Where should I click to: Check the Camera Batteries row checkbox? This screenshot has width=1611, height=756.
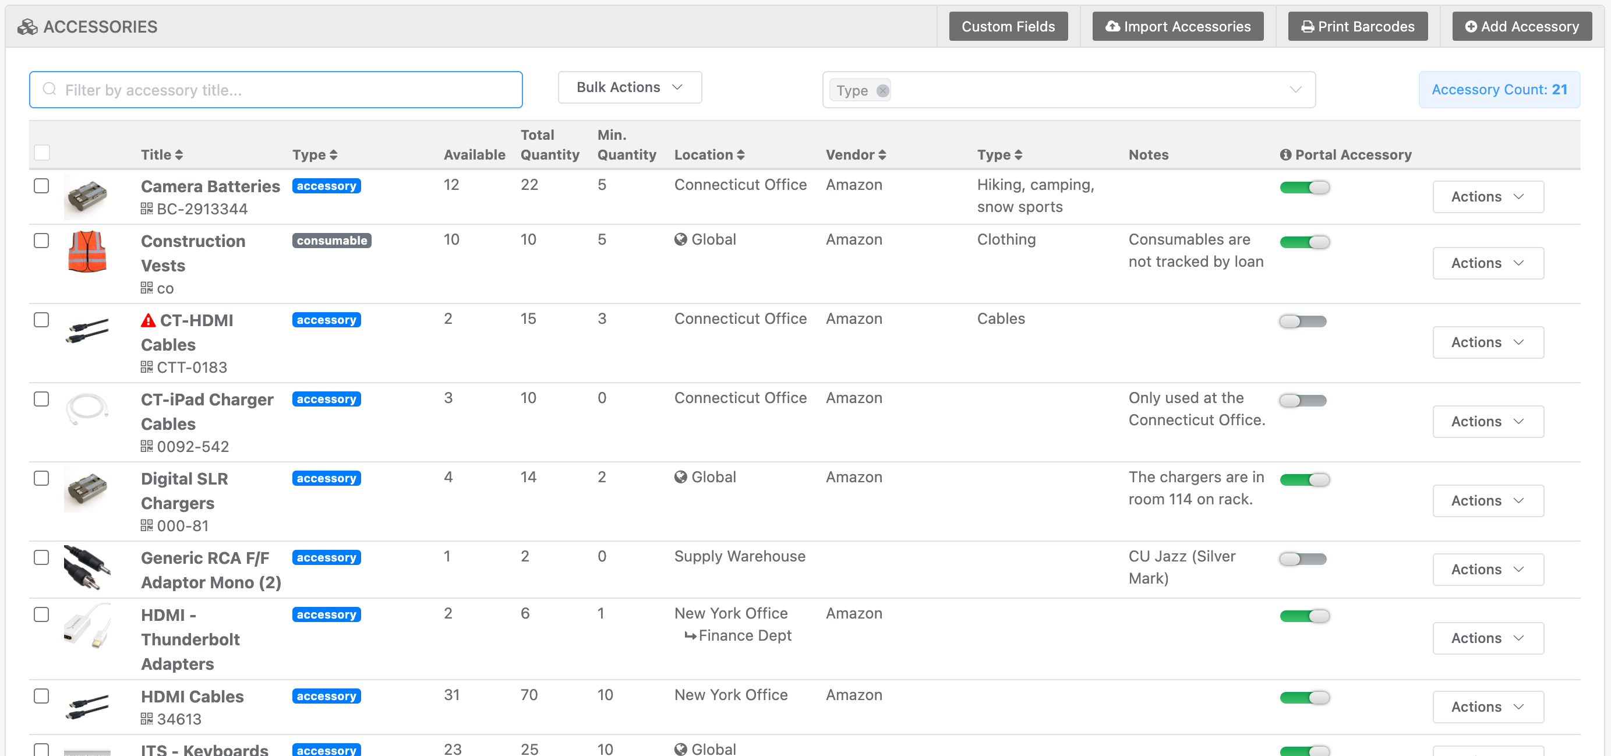[41, 186]
